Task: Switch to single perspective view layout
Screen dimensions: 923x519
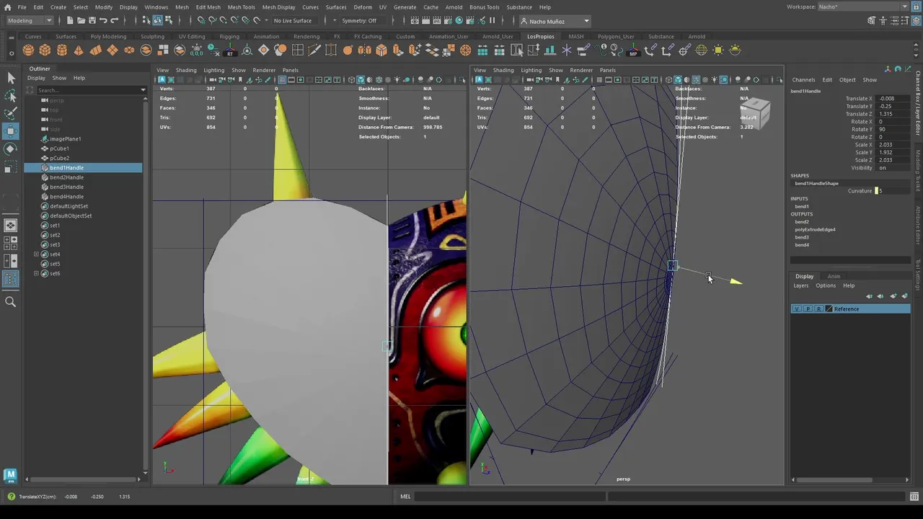Action: click(11, 226)
